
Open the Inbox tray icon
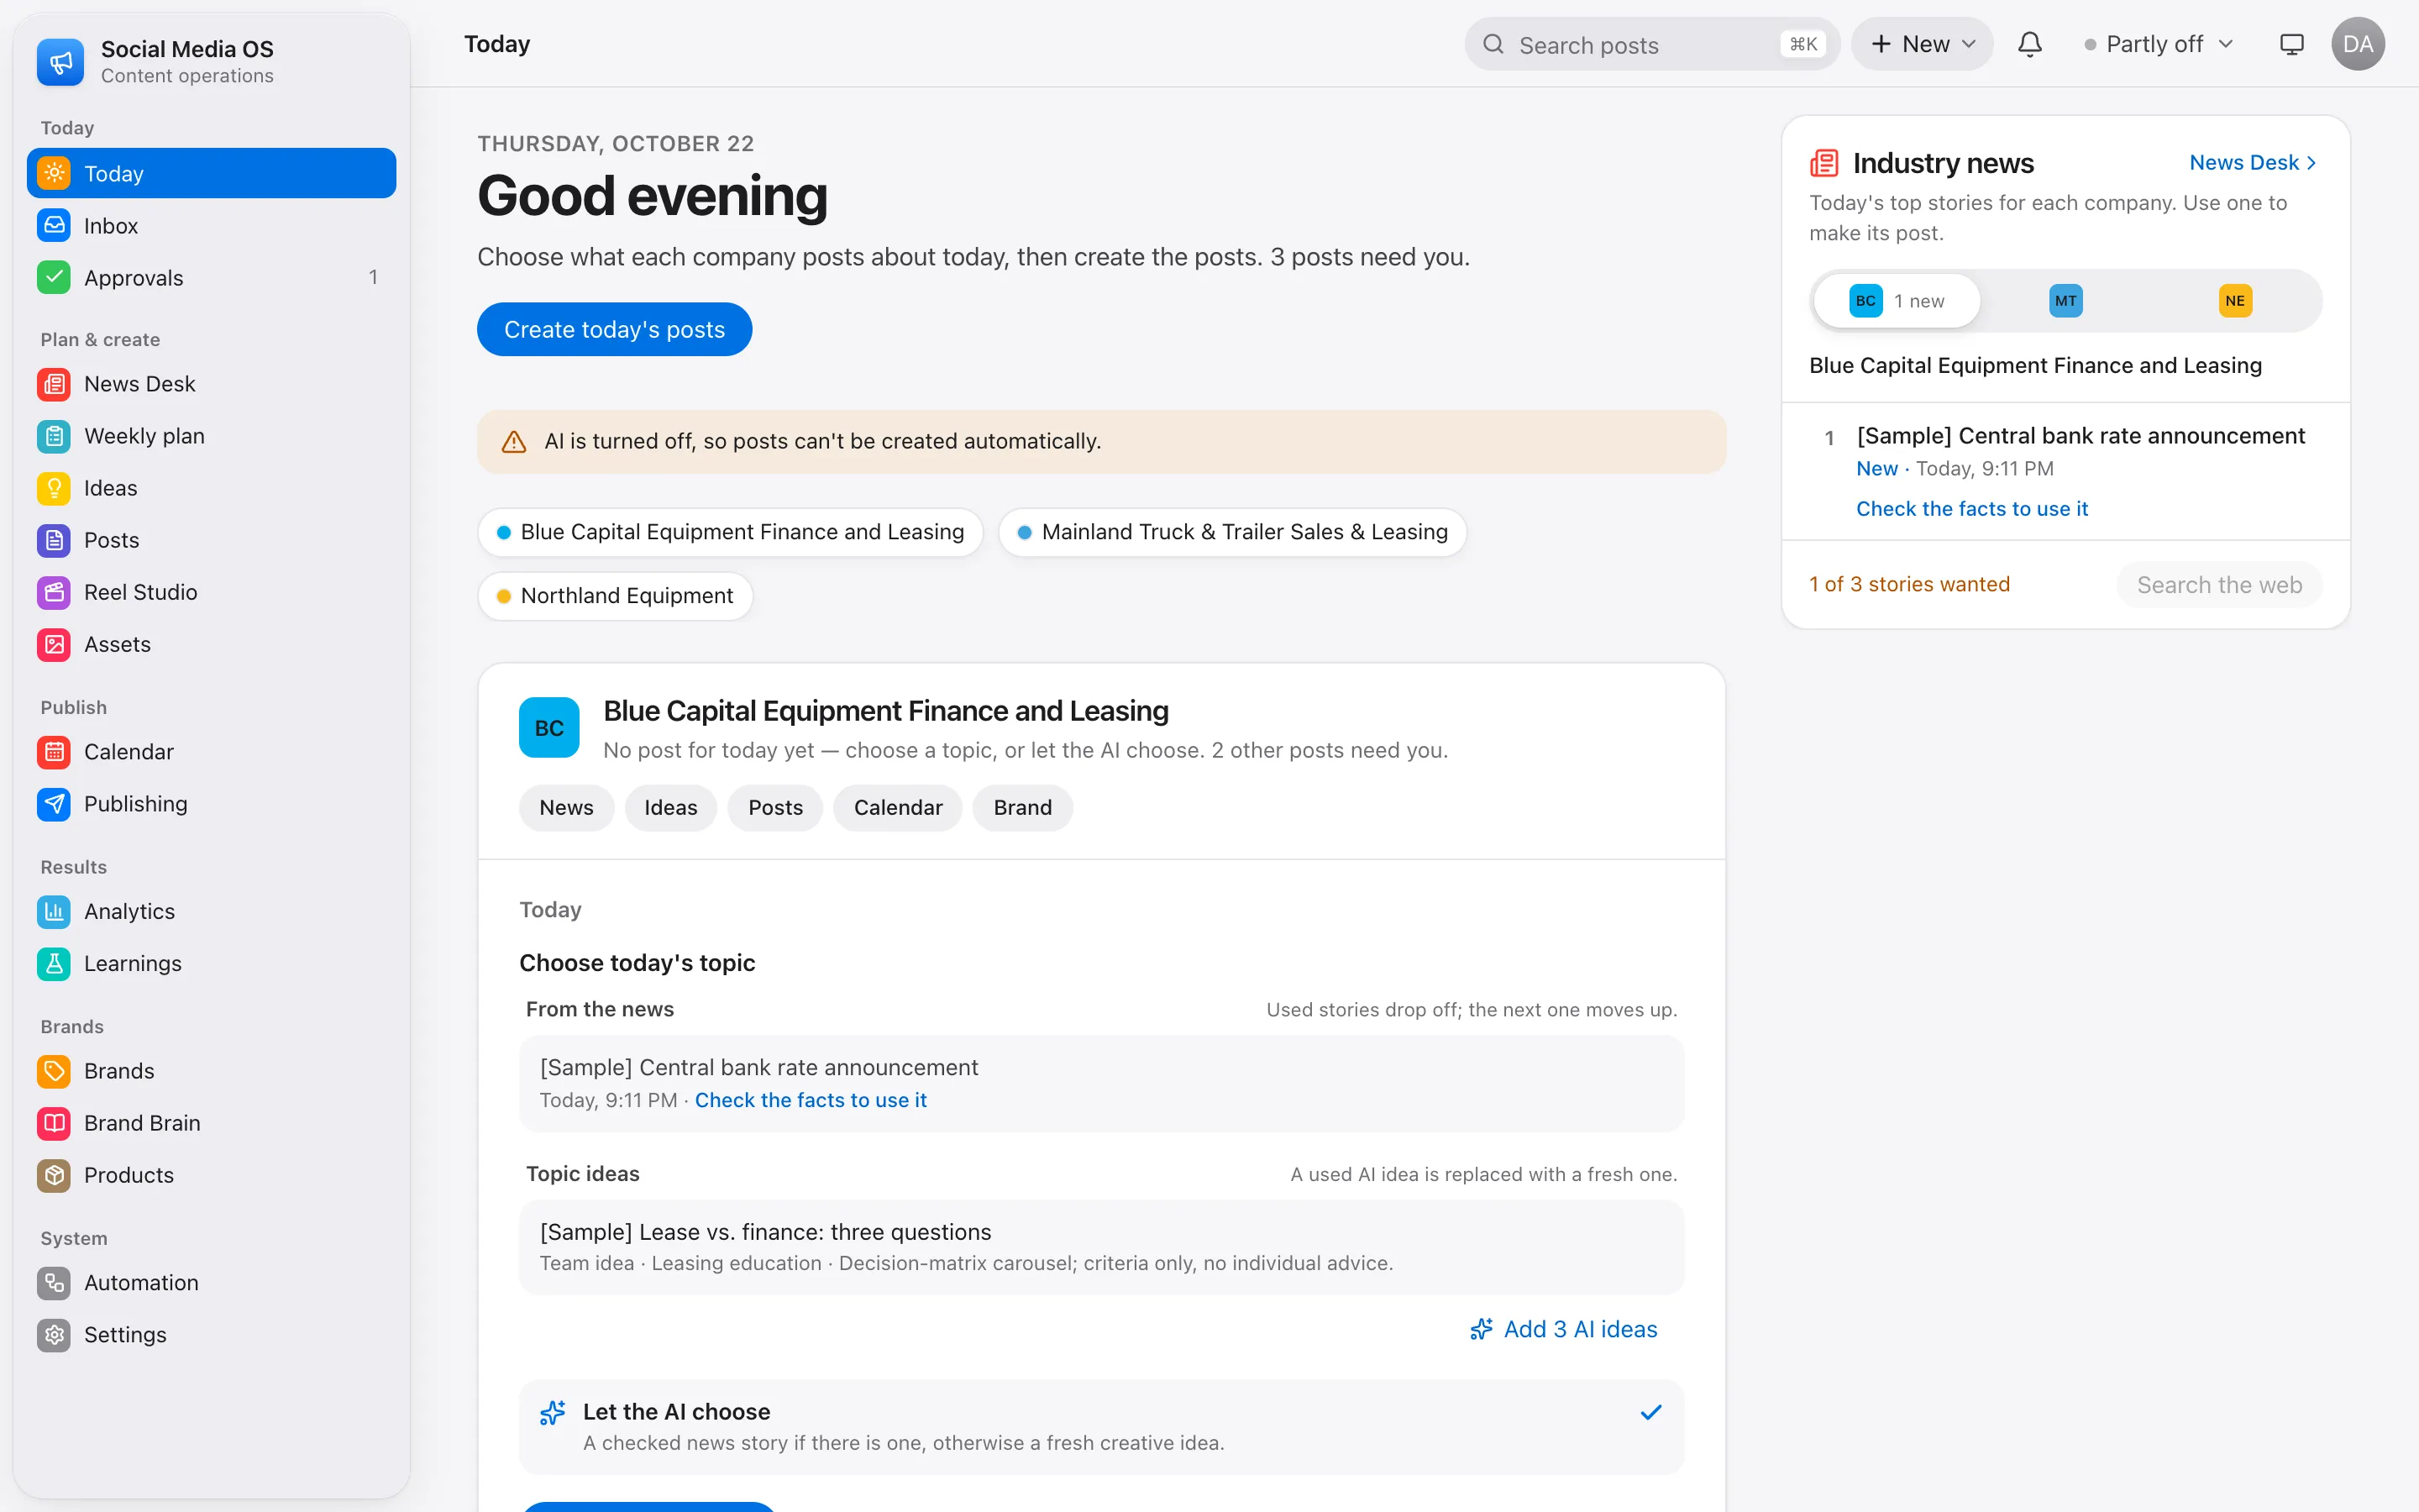pos(54,225)
